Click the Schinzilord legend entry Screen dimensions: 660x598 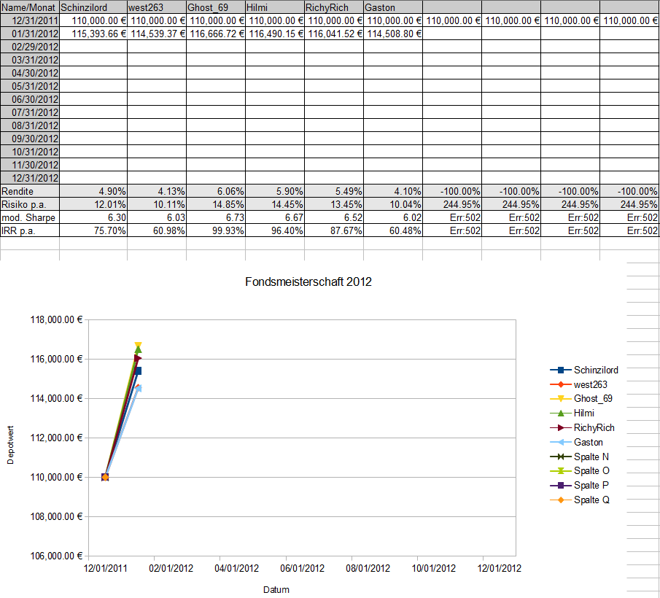pos(584,370)
